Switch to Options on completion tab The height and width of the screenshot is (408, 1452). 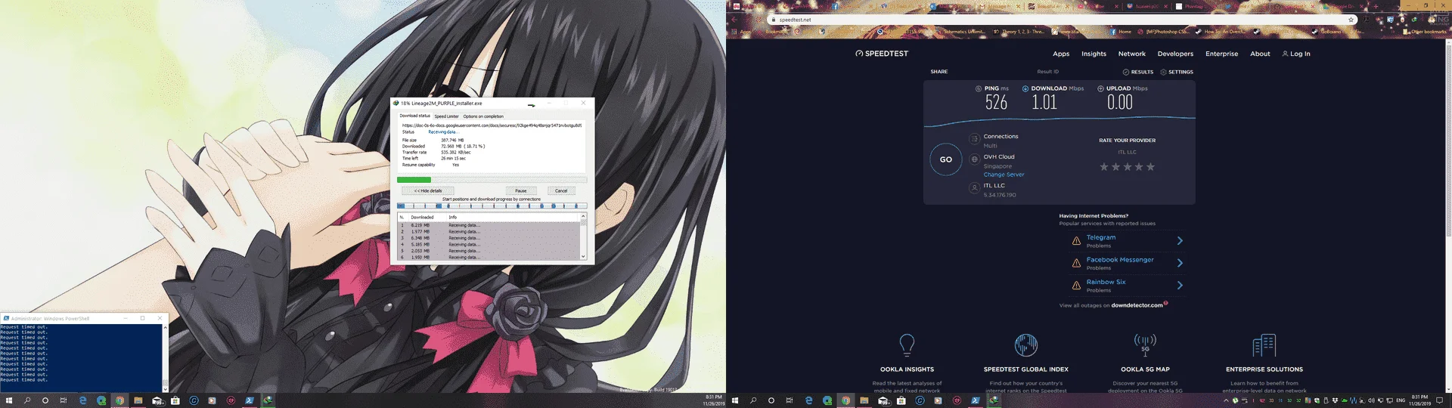tap(483, 116)
